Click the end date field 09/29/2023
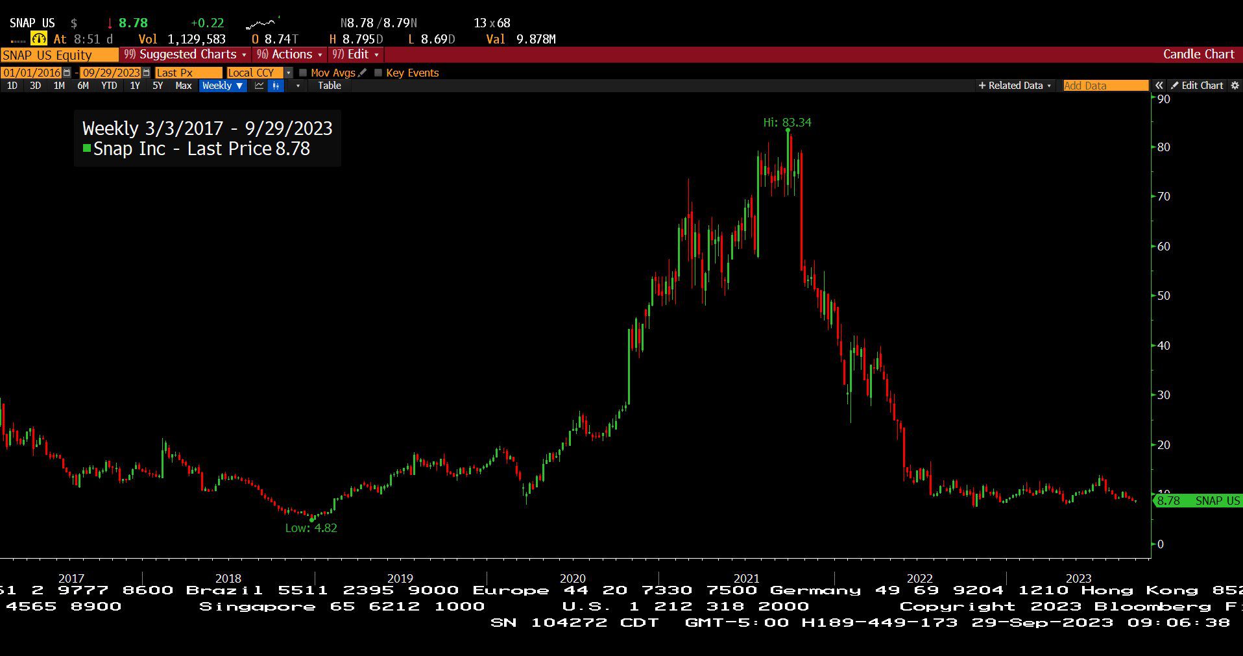This screenshot has width=1243, height=656. [111, 73]
